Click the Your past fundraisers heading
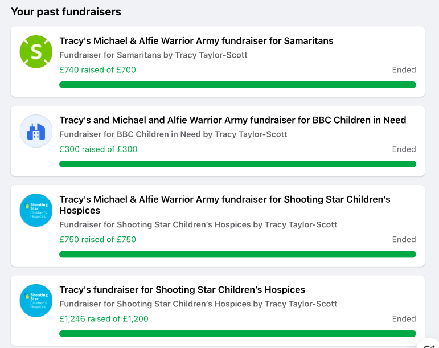 66,12
